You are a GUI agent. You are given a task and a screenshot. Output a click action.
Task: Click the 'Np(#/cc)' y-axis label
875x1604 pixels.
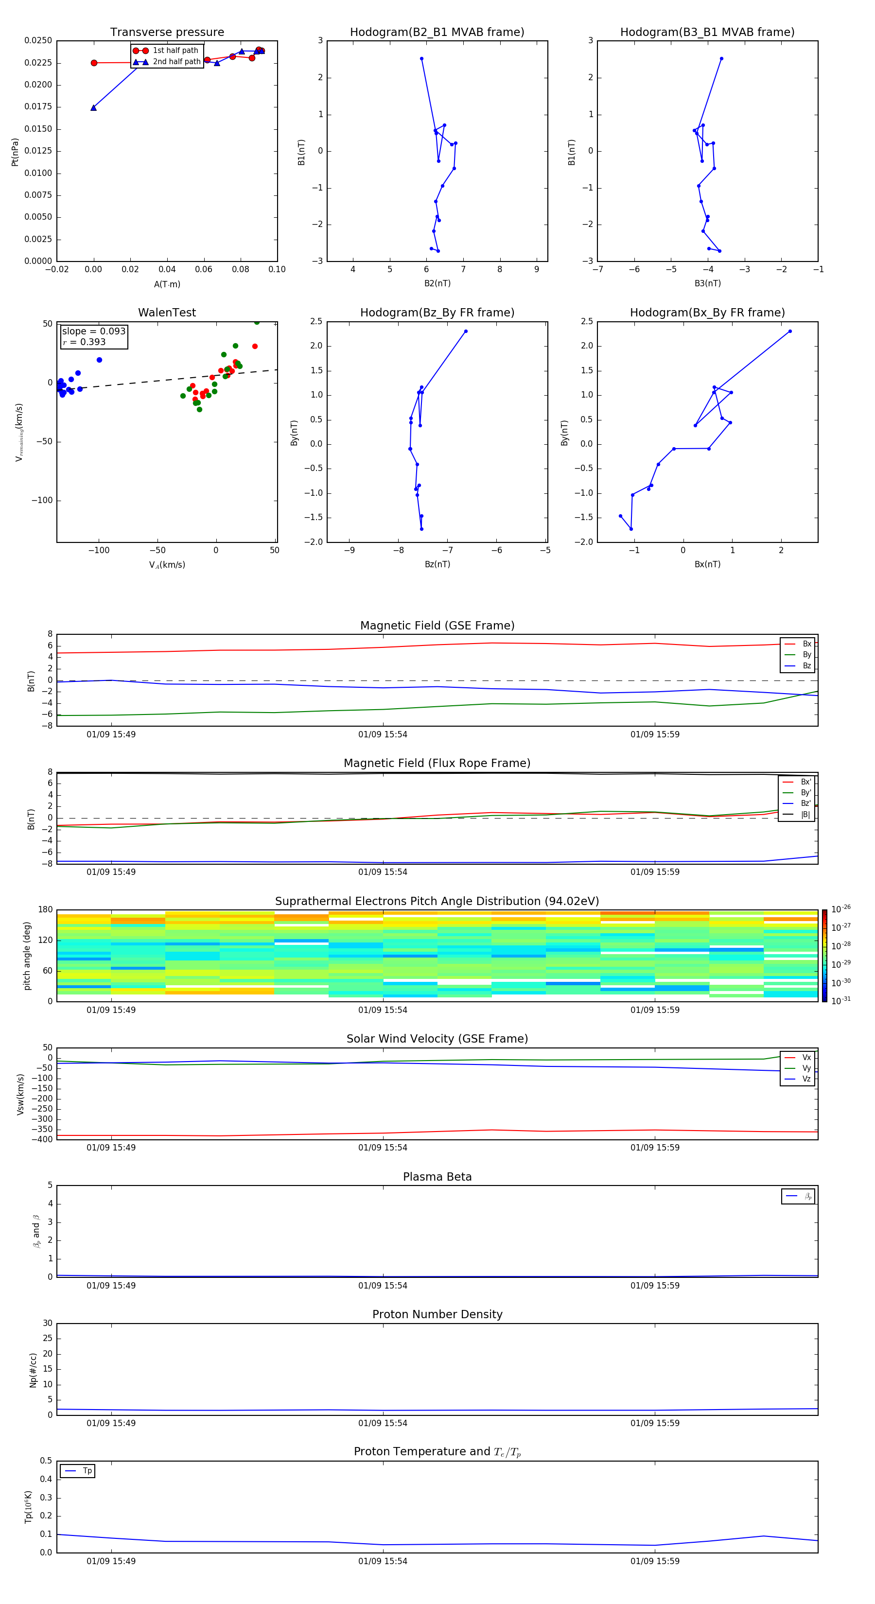click(33, 1370)
